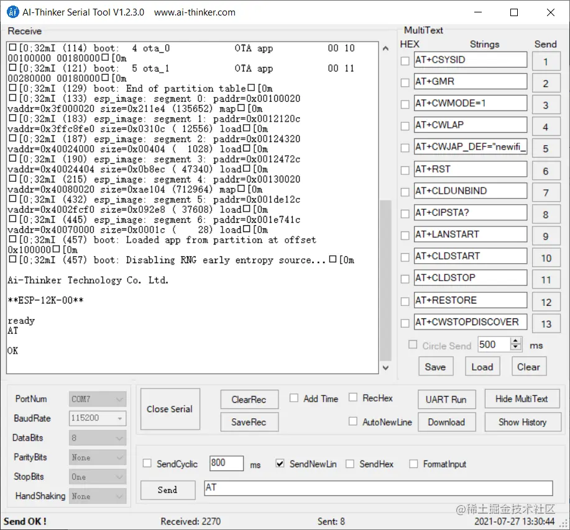
Task: Click the resize grip in status bar corner
Action: [x=564, y=524]
